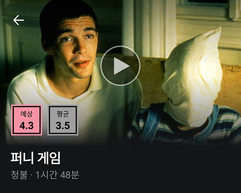Tap the 청불 age rating label
Viewport: 241px width, 193px height.
pos(19,175)
